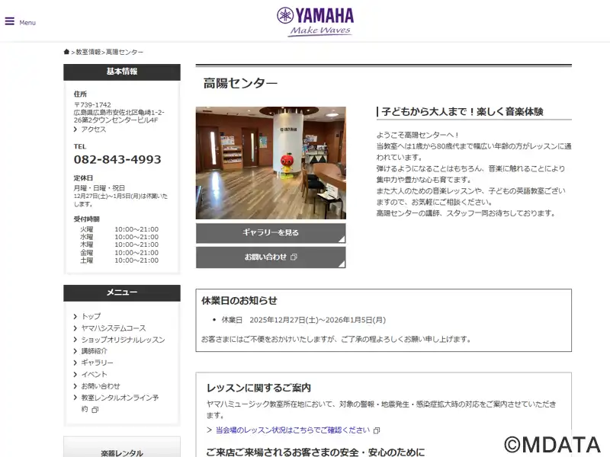The height and width of the screenshot is (457, 610).
Task: Open the hamburger Menu icon
Action: pyautogui.click(x=10, y=21)
